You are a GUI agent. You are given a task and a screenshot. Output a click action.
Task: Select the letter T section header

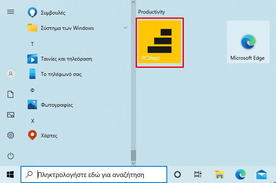tap(32, 44)
